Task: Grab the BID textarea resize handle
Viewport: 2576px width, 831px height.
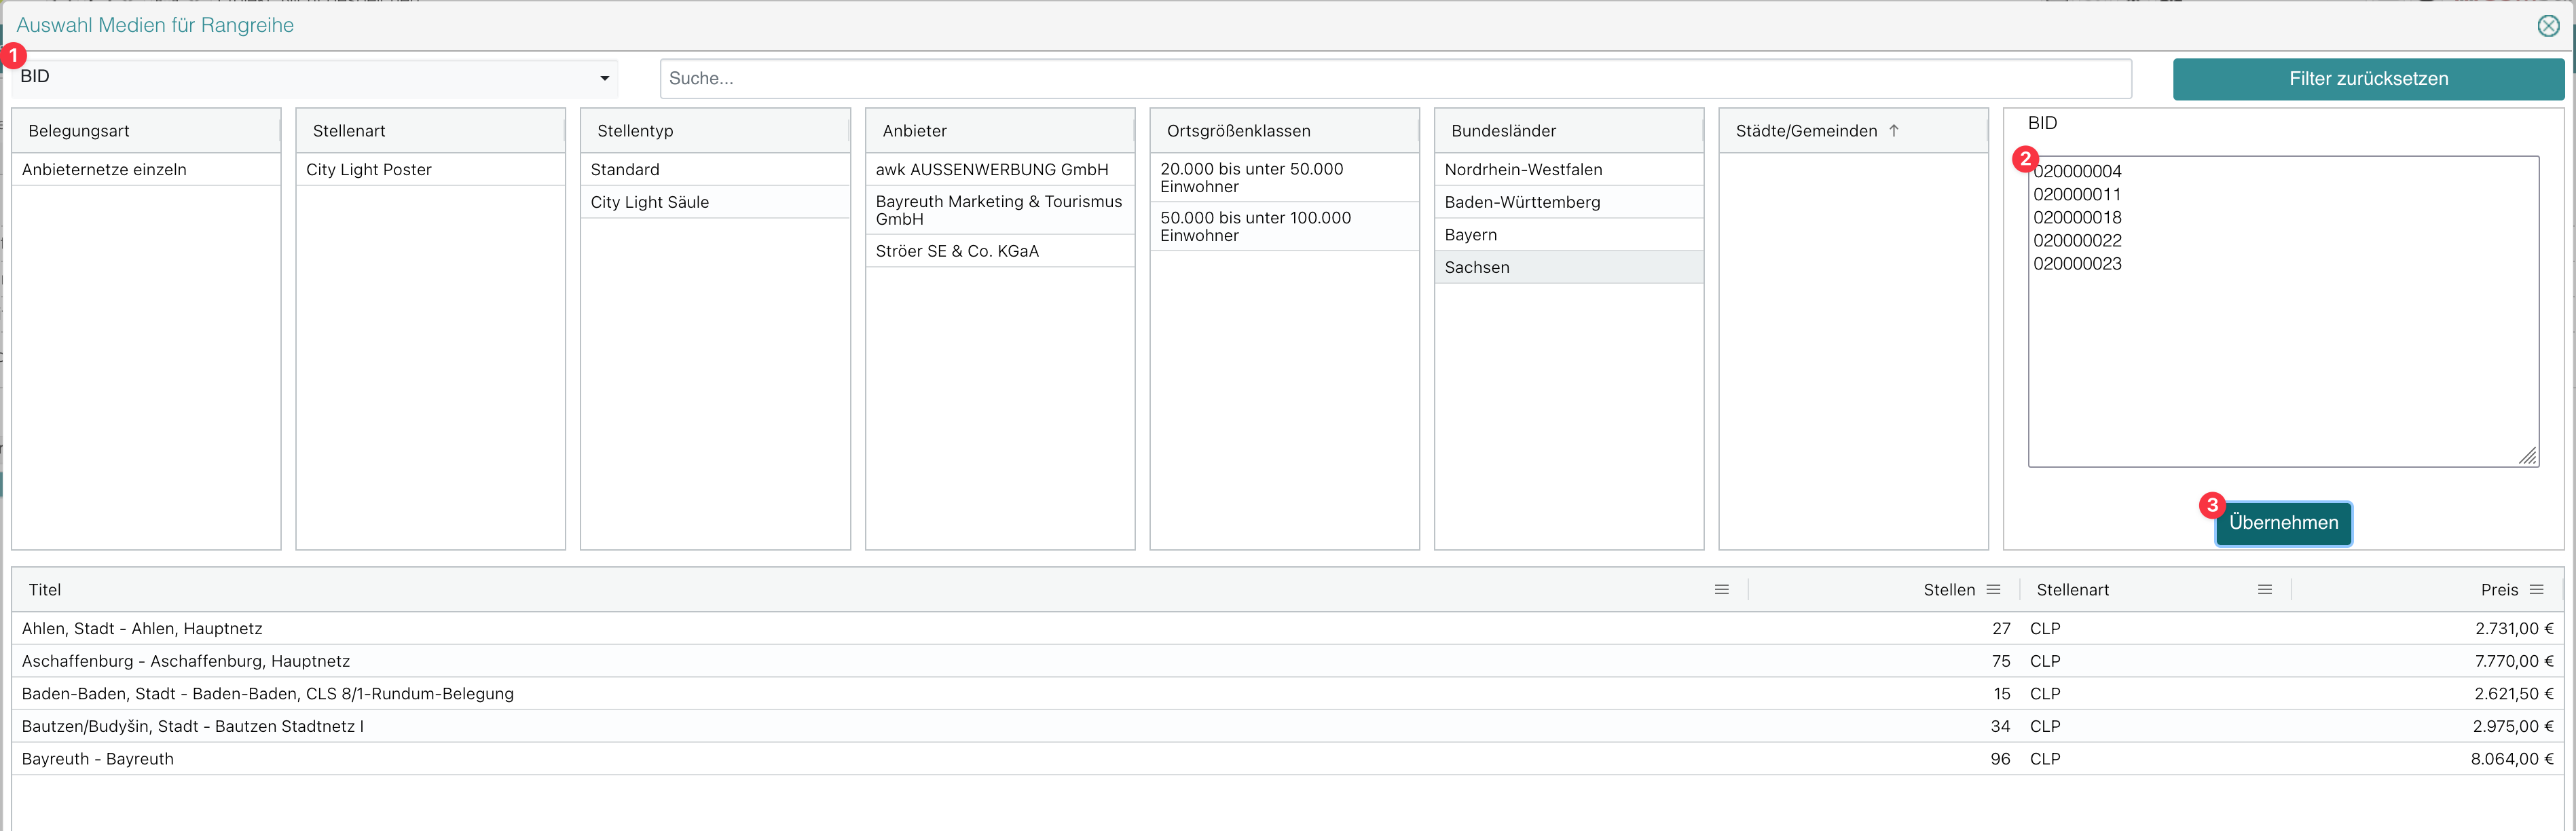Action: tap(2528, 456)
